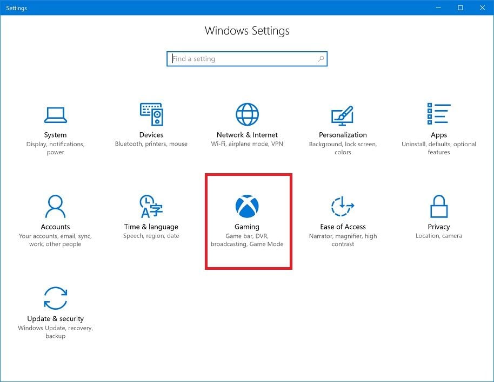
Task: Click the Xbox Gaming icon
Action: (247, 206)
